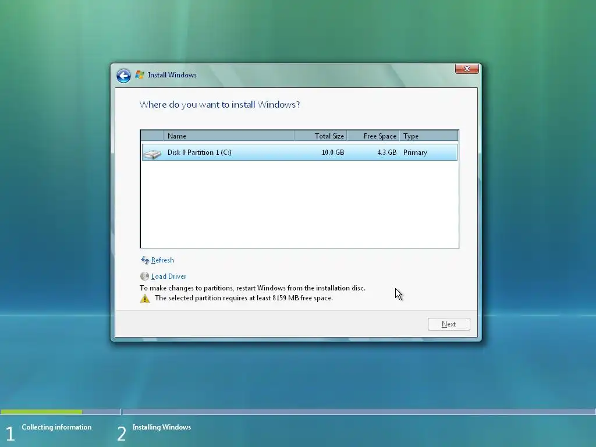Click the 8159 MB free space warning text
Viewport: 596px width, 447px height.
click(x=244, y=298)
